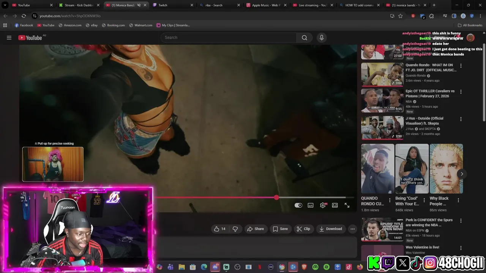486x273 pixels.
Task: Open Quando Rondo WHAT IM ON video
Action: click(x=382, y=74)
